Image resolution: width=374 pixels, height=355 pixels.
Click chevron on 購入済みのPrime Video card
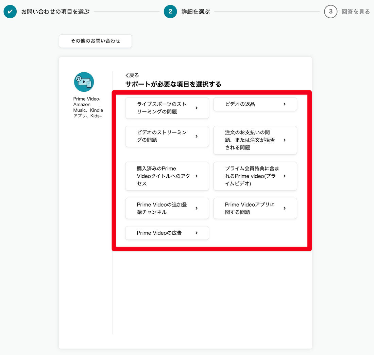pos(197,176)
